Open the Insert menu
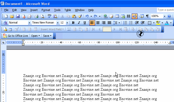Image resolution: width=174 pixels, height=102 pixels. coord(34,10)
